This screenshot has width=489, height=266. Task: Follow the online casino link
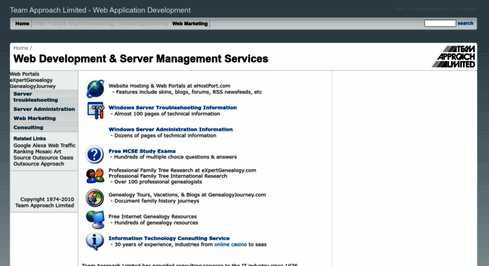point(230,245)
